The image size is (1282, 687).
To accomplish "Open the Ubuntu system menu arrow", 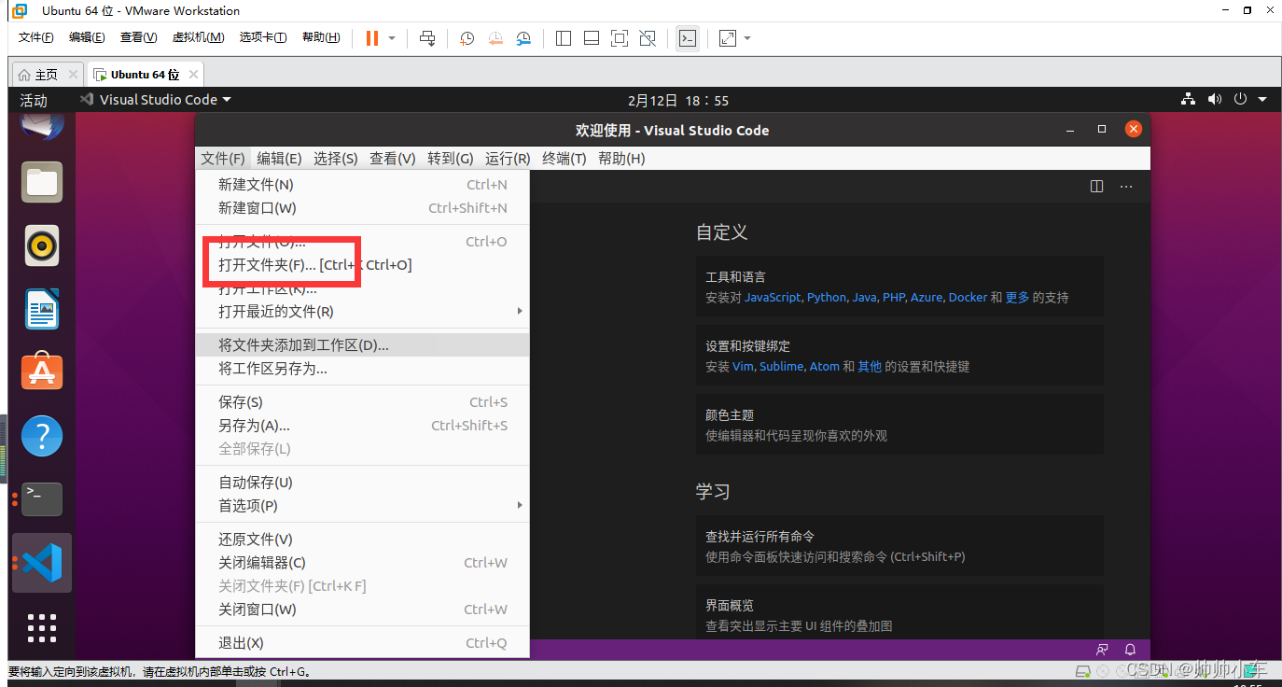I will click(x=1262, y=100).
